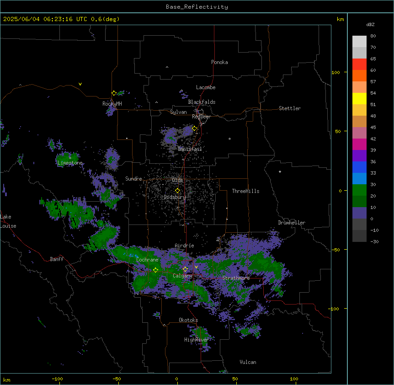
Task: Click the Ponoka city label
Action: (x=219, y=62)
